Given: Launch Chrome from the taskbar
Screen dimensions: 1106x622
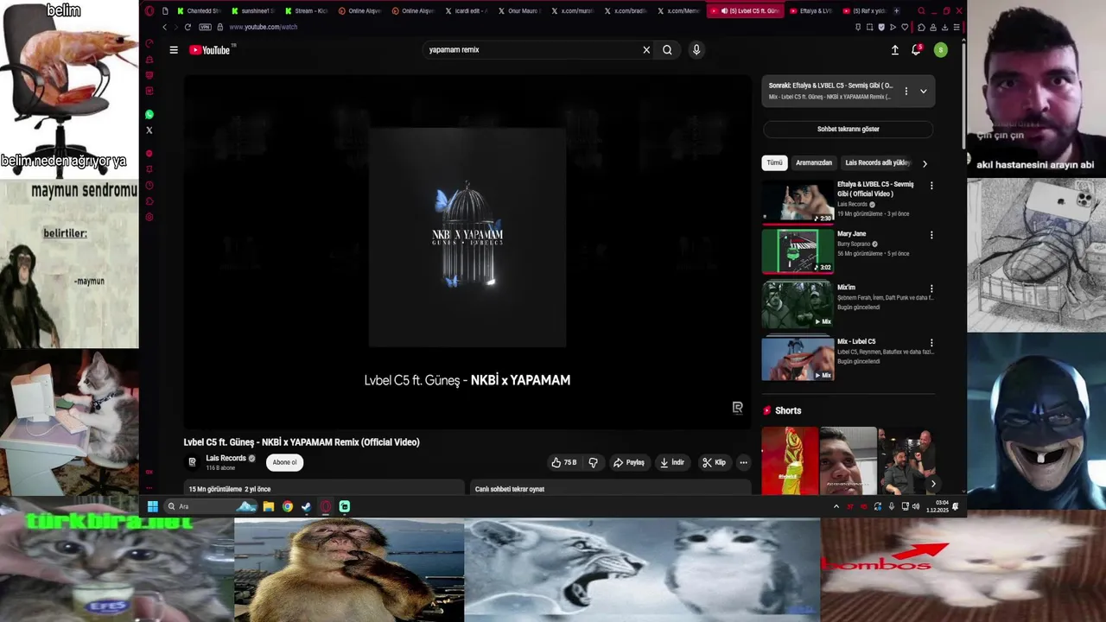Looking at the screenshot, I should [288, 506].
